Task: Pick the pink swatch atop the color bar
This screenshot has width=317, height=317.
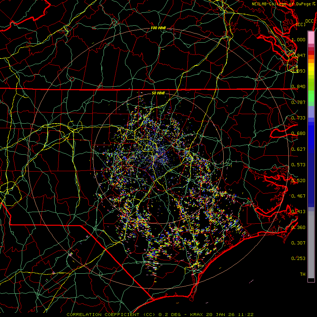Action: point(311,37)
